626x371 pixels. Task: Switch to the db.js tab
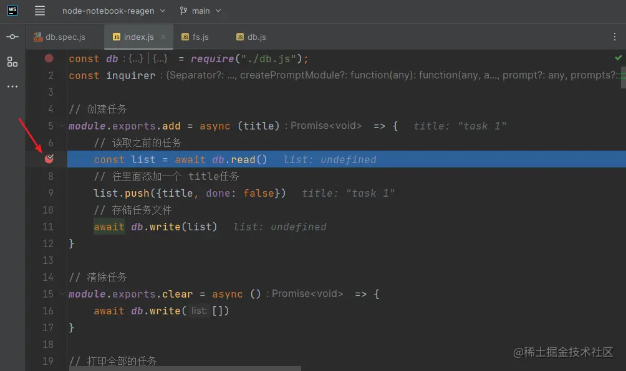[251, 37]
